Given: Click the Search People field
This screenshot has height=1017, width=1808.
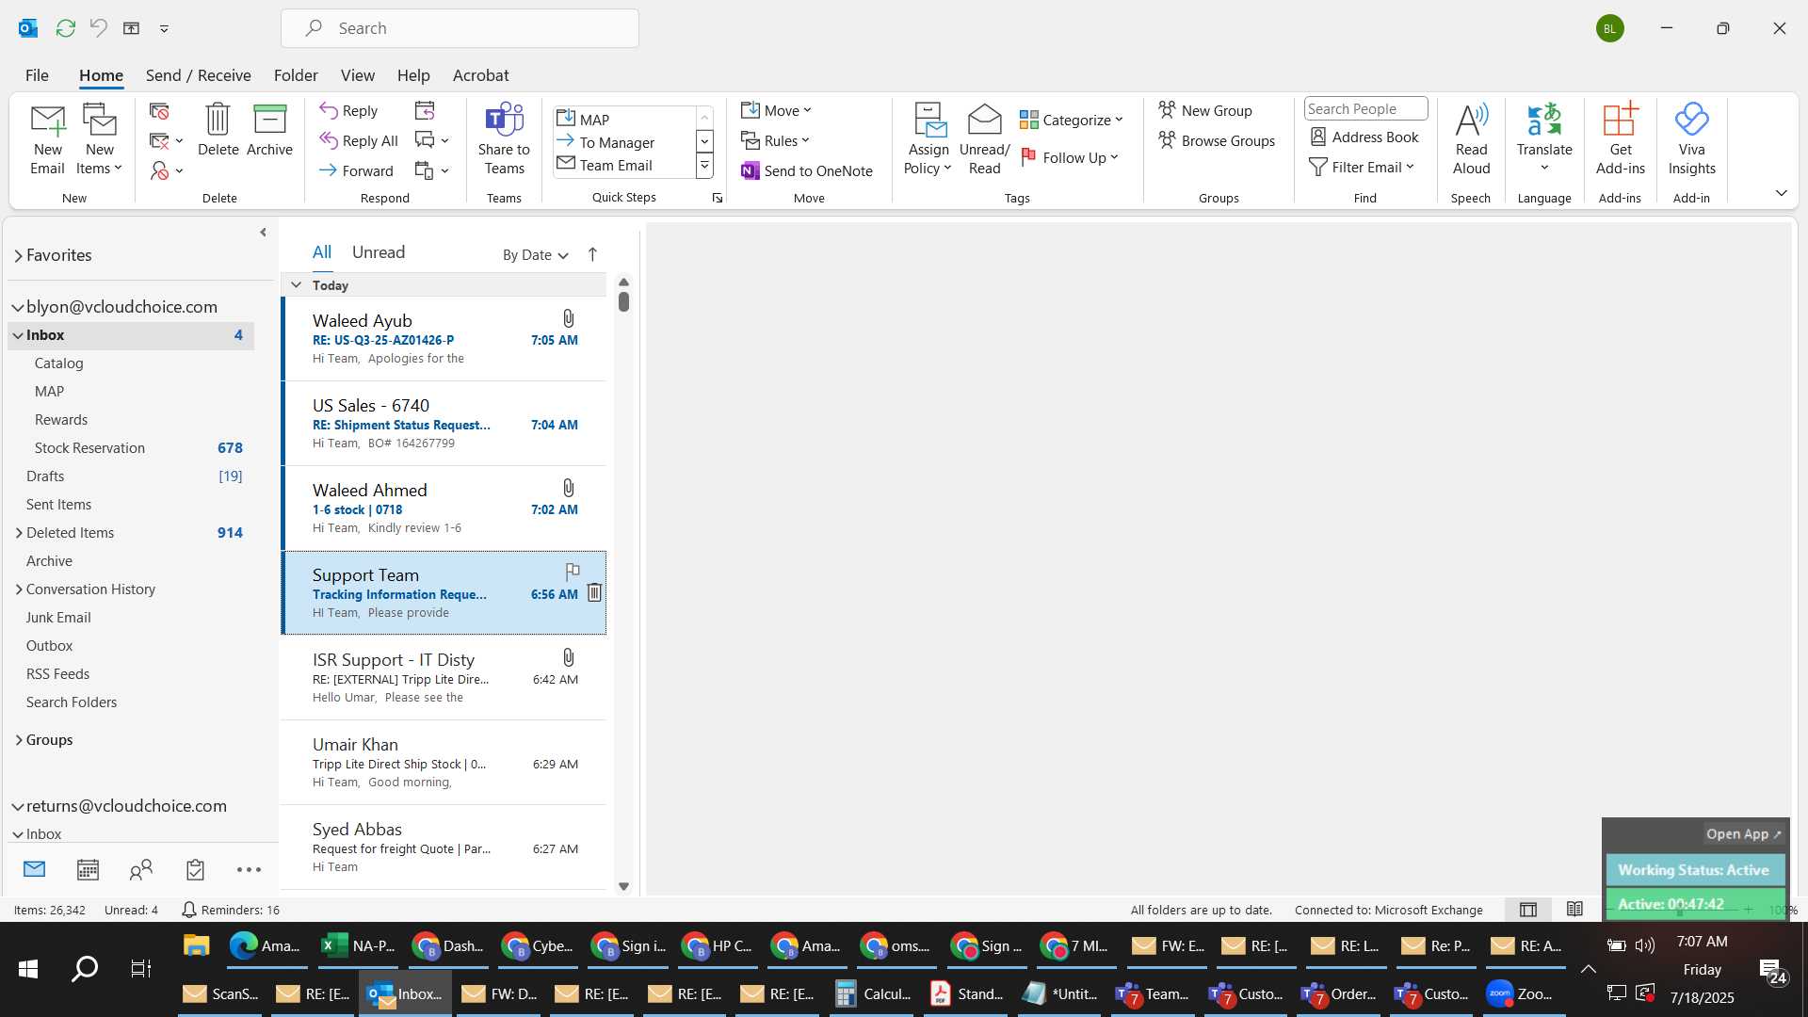Looking at the screenshot, I should pyautogui.click(x=1365, y=109).
